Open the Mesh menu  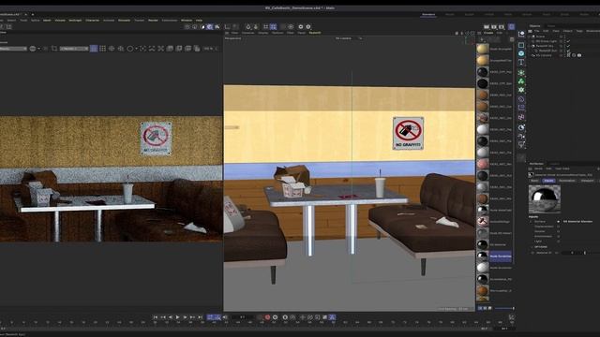(47, 21)
